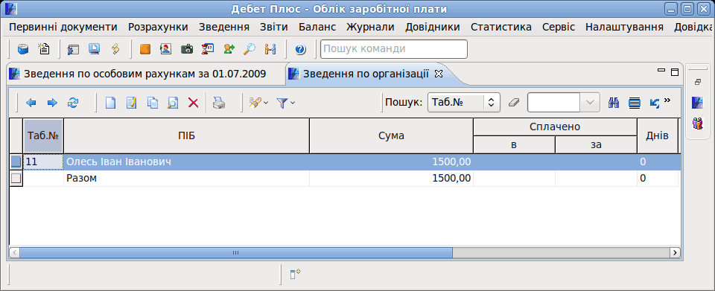This screenshot has width=715, height=291.
Task: Click the 'за' sub-column header
Action: (x=596, y=145)
